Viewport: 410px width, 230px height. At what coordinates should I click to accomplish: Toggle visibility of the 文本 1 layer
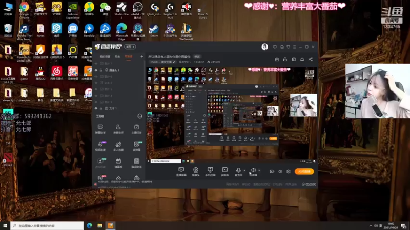point(96,108)
